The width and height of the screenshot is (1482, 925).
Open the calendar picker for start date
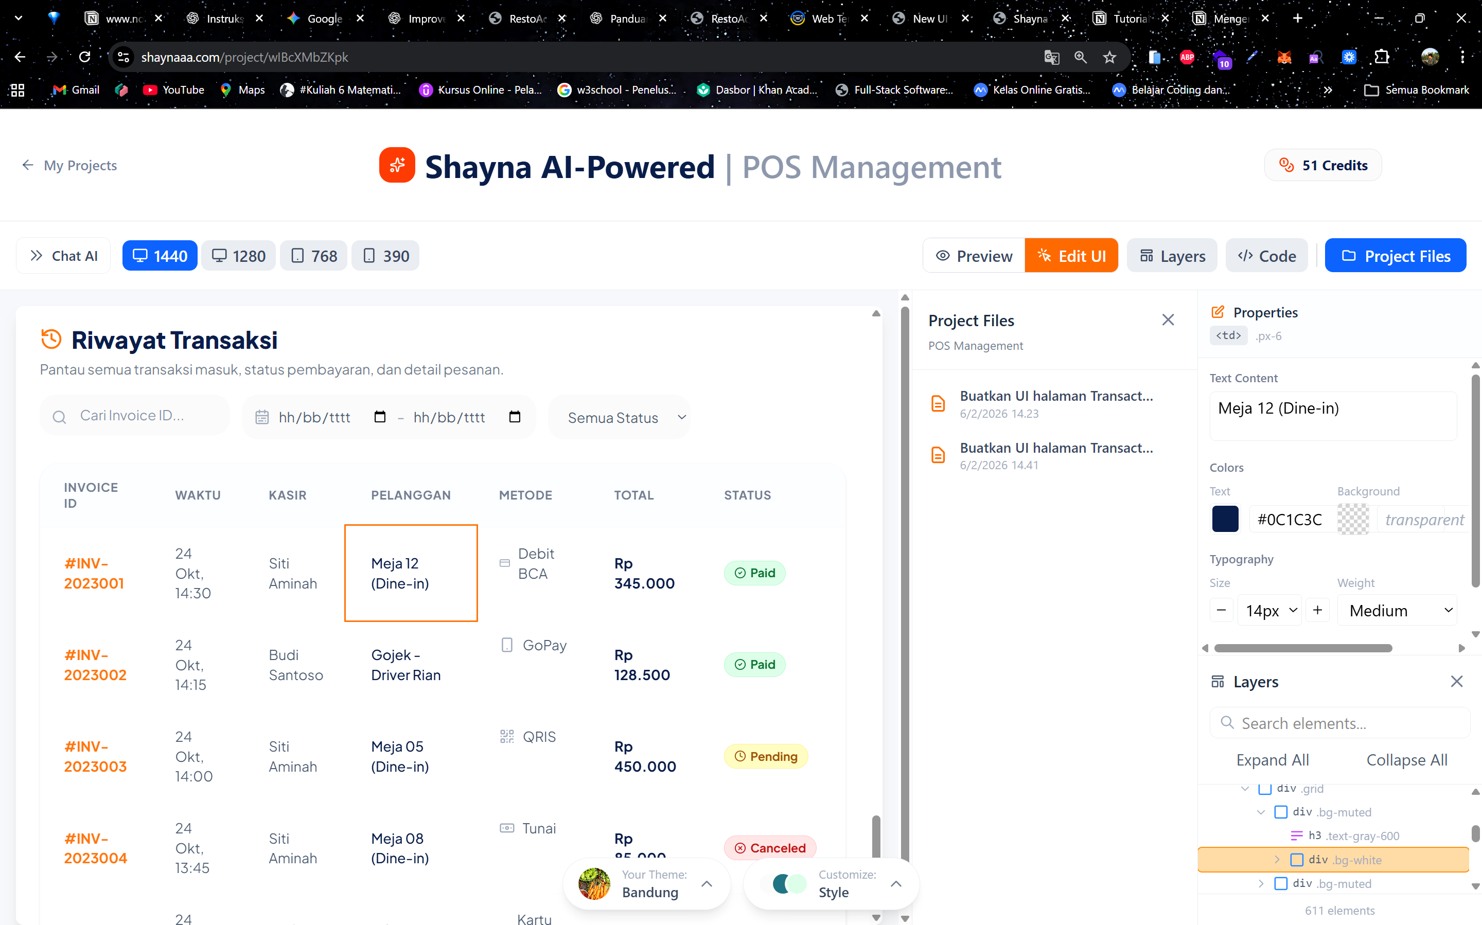379,417
